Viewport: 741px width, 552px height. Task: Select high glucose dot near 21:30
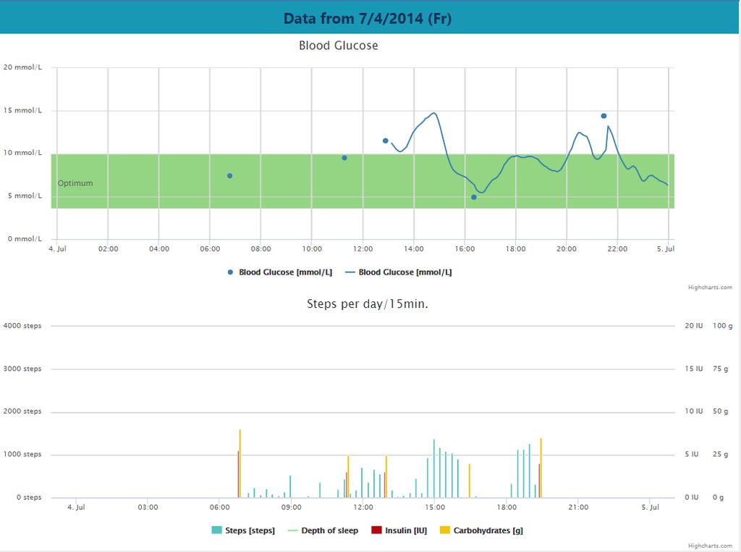coord(604,116)
